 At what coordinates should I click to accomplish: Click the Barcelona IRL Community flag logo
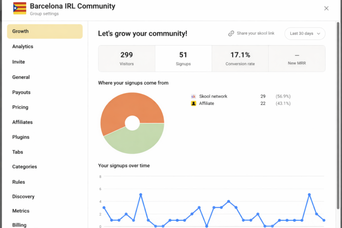[x=19, y=8]
